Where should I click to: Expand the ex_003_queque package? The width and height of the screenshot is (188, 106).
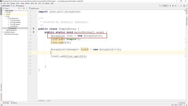click(x=9, y=24)
